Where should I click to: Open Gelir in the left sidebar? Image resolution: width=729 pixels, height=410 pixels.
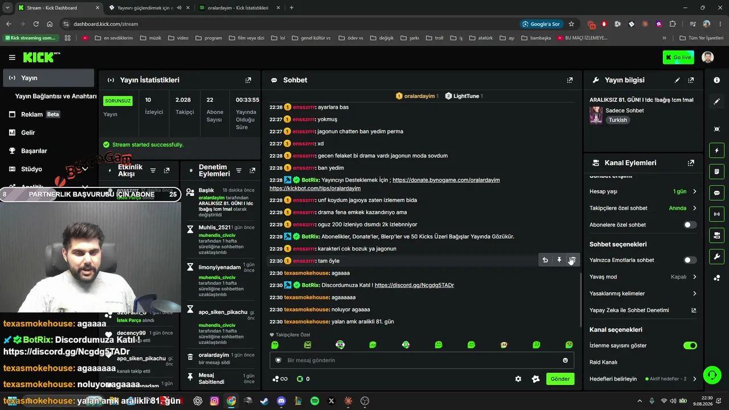[x=48, y=133]
